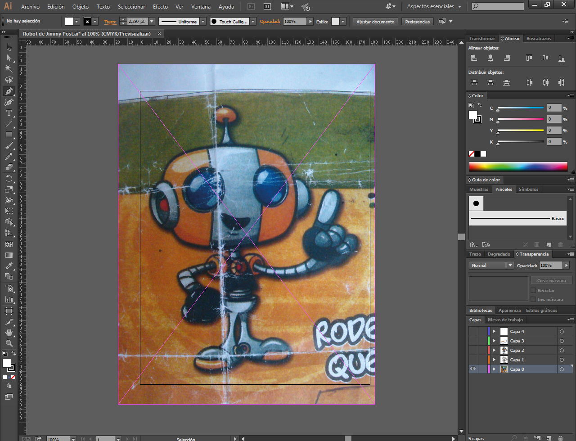Select the Eyedropper tool
Image resolution: width=576 pixels, height=441 pixels.
pos(9,266)
